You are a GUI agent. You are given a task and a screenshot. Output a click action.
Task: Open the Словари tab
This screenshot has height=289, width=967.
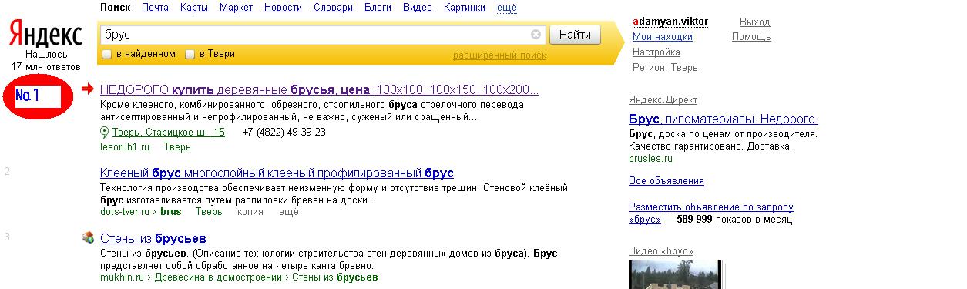tap(333, 8)
